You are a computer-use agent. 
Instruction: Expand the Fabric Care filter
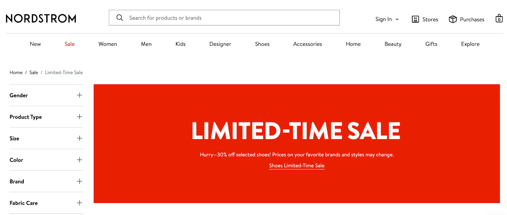pyautogui.click(x=80, y=203)
